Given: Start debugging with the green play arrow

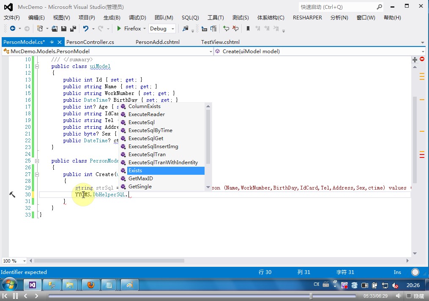Looking at the screenshot, I should (119, 29).
